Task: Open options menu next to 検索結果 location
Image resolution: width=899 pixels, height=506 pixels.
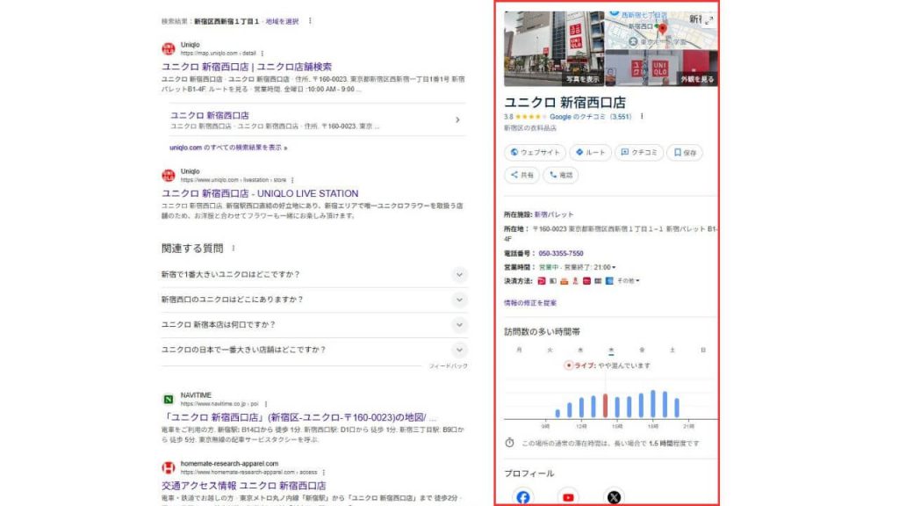Action: click(x=310, y=21)
